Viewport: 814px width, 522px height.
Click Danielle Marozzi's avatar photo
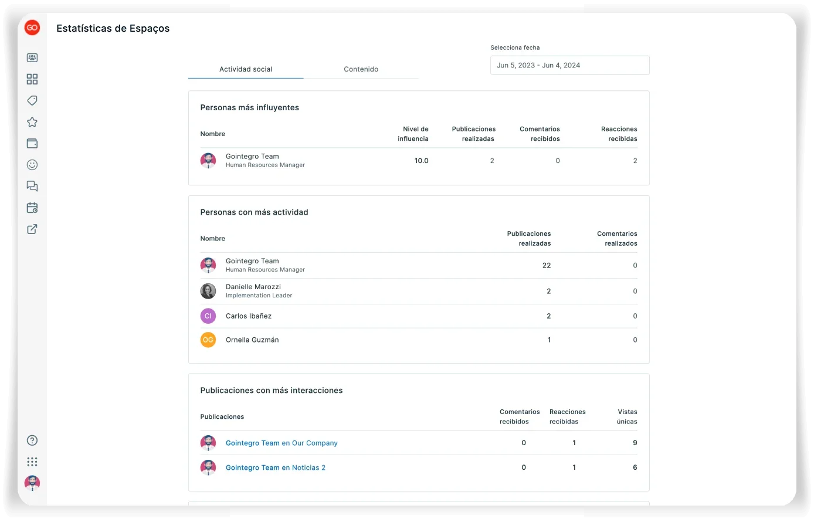(x=208, y=291)
